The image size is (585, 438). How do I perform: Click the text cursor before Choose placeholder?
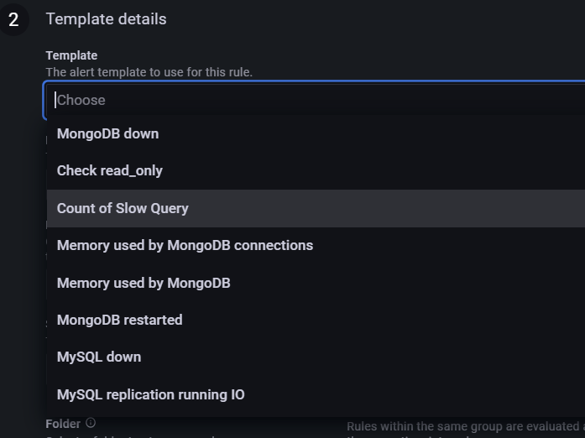pyautogui.click(x=55, y=100)
